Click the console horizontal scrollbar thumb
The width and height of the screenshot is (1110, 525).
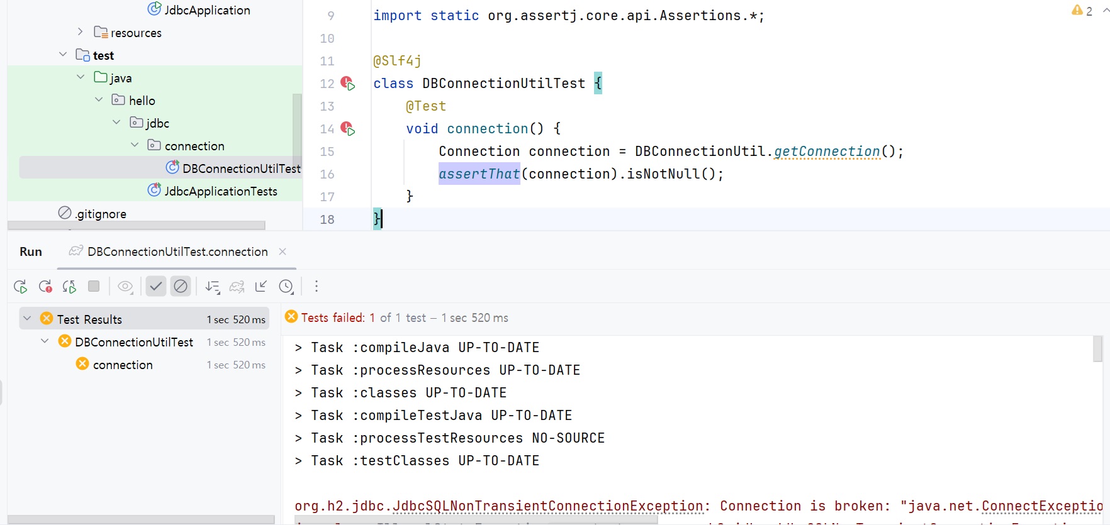pyautogui.click(x=476, y=520)
